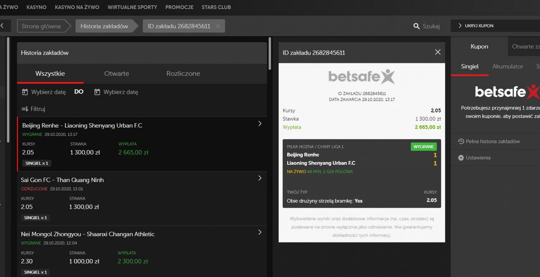Screen dimensions: 540x277
Task: Select the Singiel coupon tab
Action: (470, 66)
